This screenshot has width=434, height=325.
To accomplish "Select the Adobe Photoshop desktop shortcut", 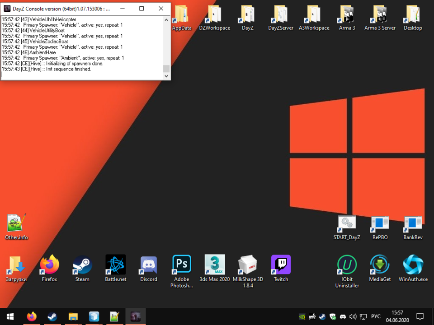I will click(182, 271).
